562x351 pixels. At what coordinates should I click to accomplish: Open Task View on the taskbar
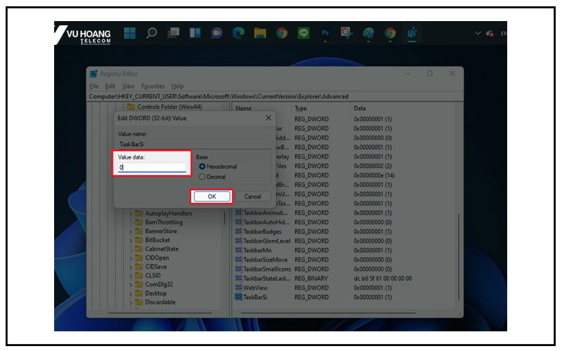[174, 33]
